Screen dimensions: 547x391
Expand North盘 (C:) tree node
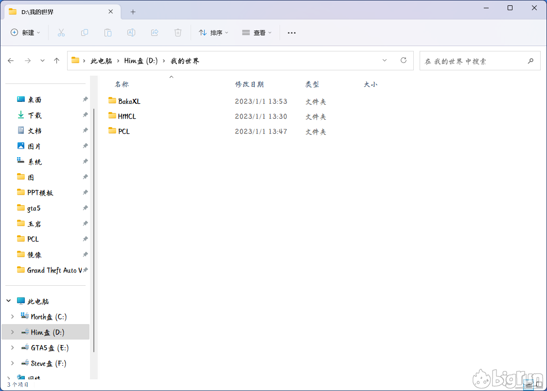(x=13, y=316)
